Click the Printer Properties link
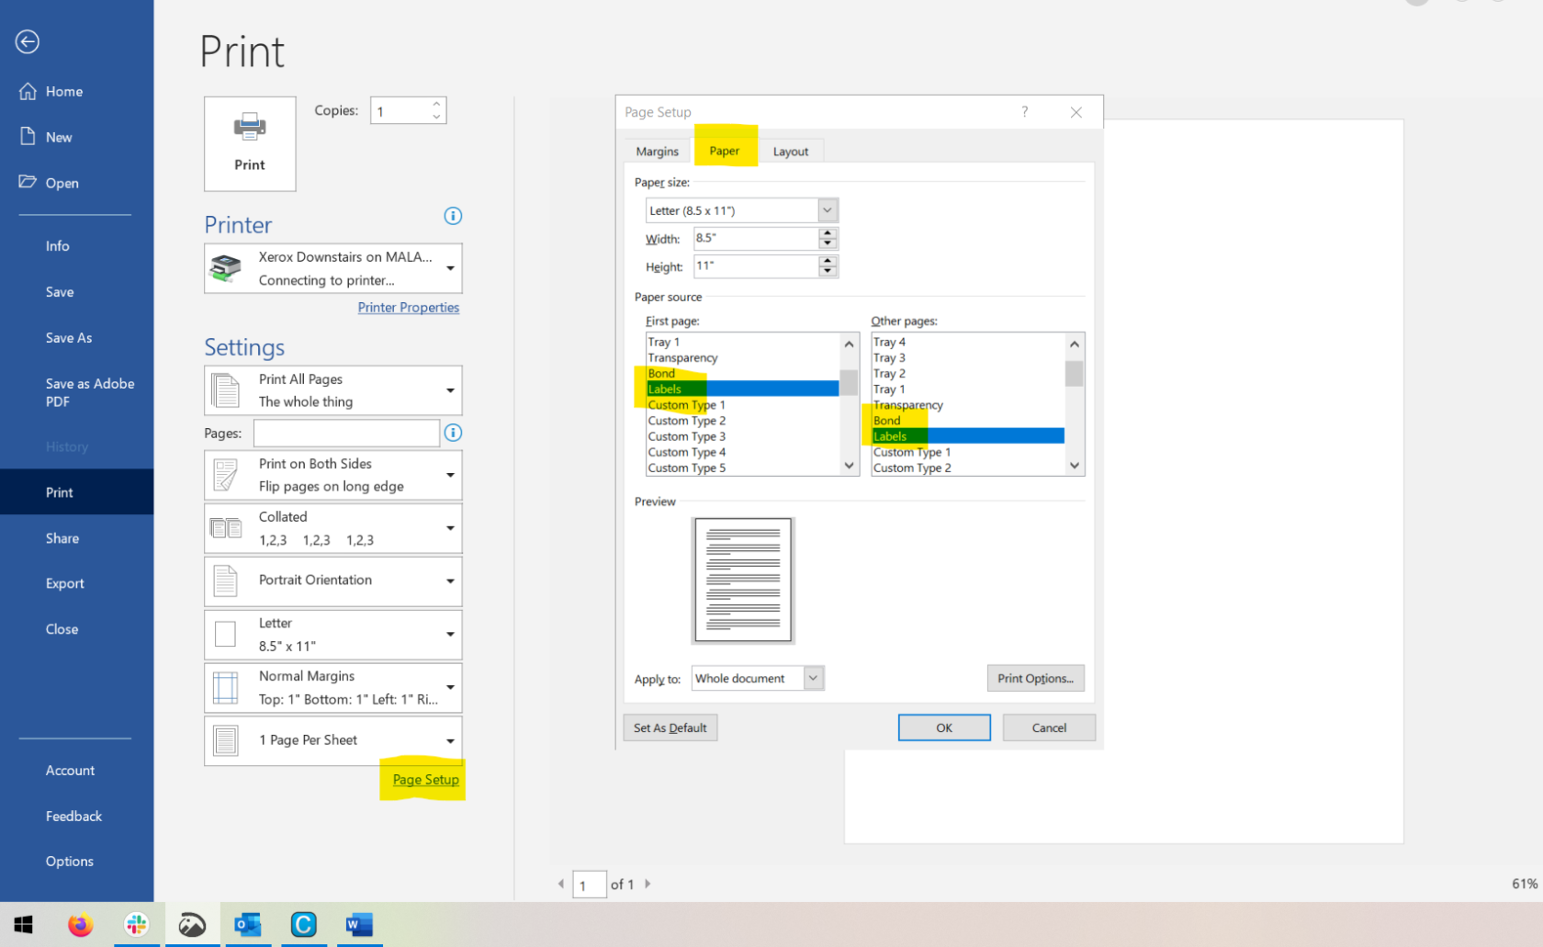This screenshot has height=947, width=1543. click(x=409, y=308)
